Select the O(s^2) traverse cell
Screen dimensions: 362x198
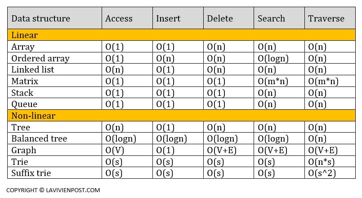tap(322, 173)
